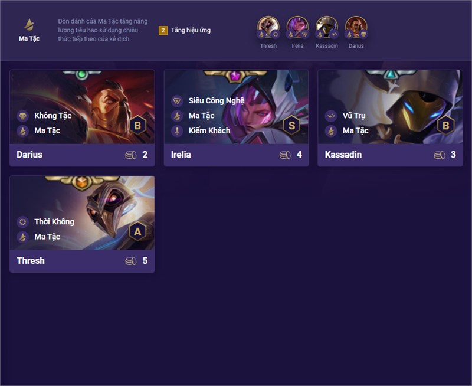This screenshot has height=386, width=472.
Task: Click Thời Không trait icon on Thresh card
Action: coord(23,222)
